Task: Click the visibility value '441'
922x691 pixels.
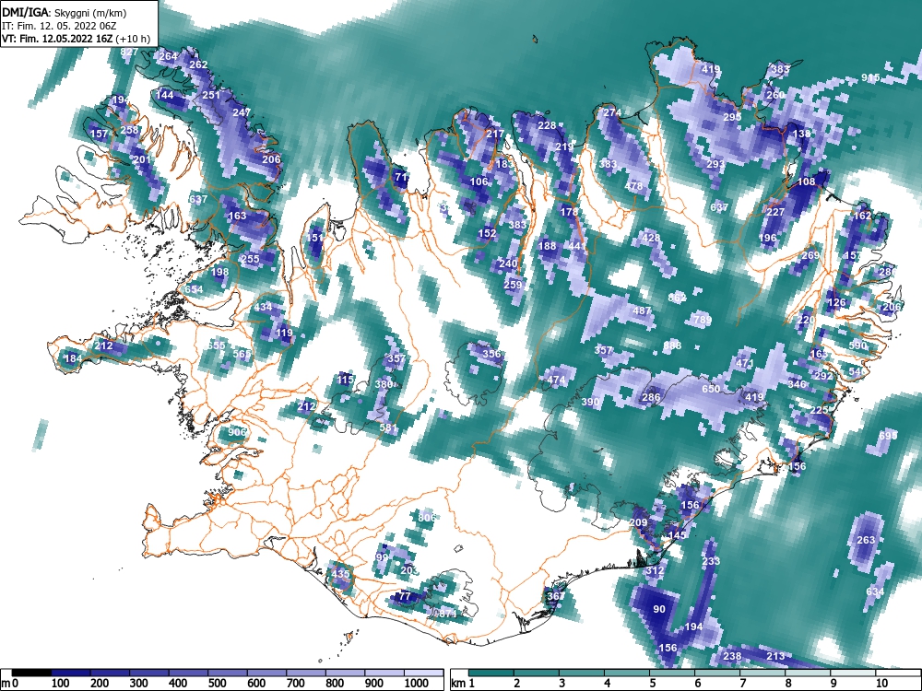Action: coord(577,246)
